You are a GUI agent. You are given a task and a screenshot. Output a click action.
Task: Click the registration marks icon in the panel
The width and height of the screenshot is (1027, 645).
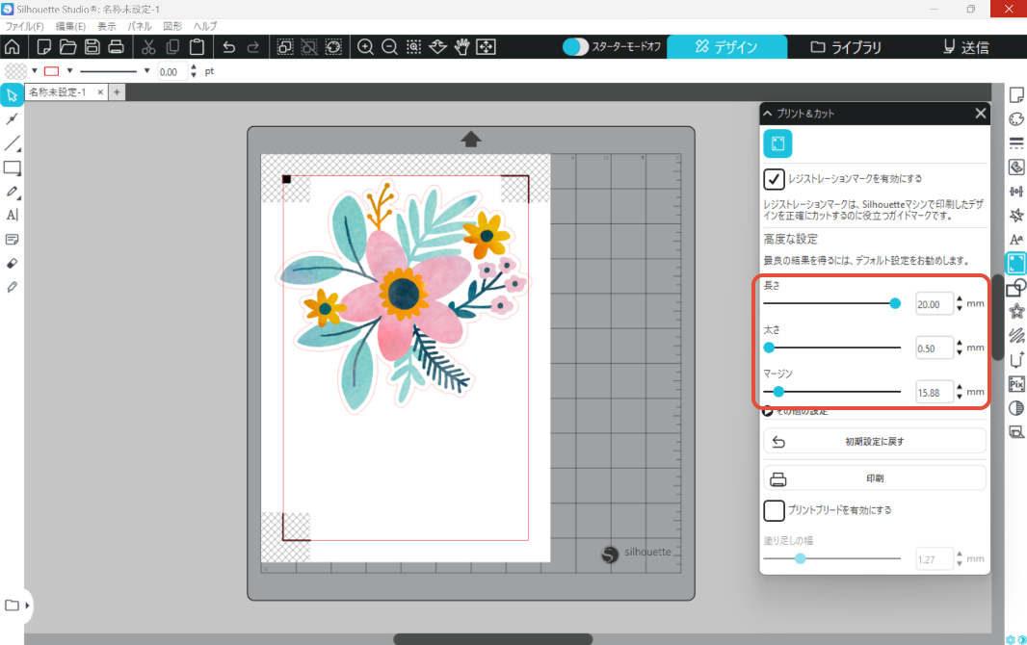click(777, 143)
